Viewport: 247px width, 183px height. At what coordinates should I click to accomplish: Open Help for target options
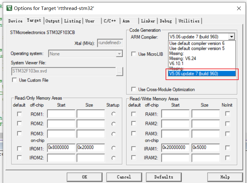point(225,177)
